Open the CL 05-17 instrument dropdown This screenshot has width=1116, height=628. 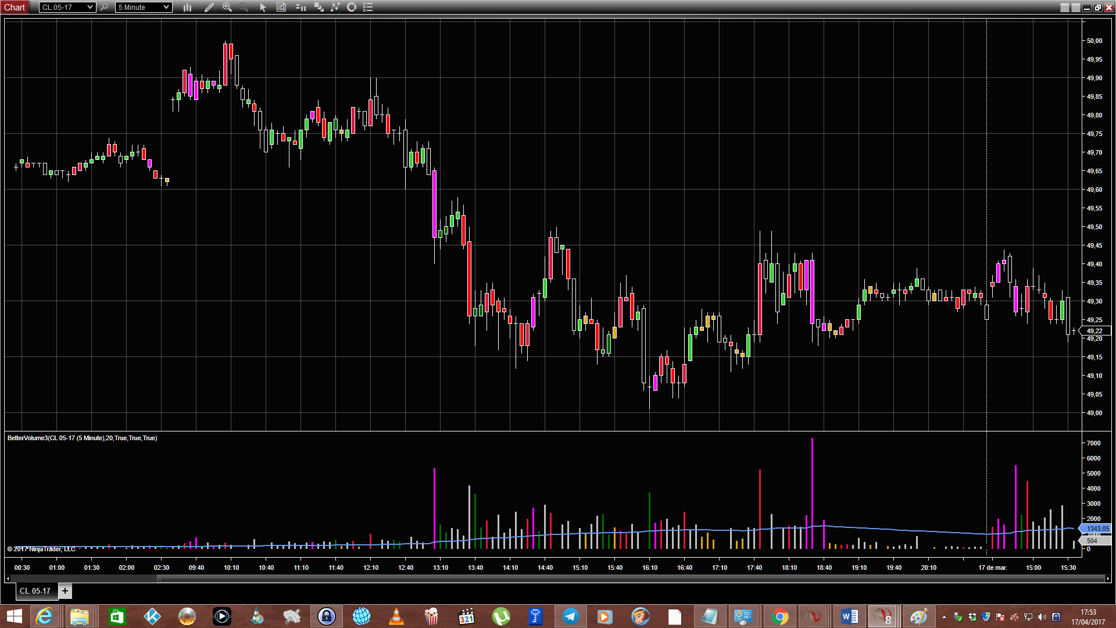(67, 8)
